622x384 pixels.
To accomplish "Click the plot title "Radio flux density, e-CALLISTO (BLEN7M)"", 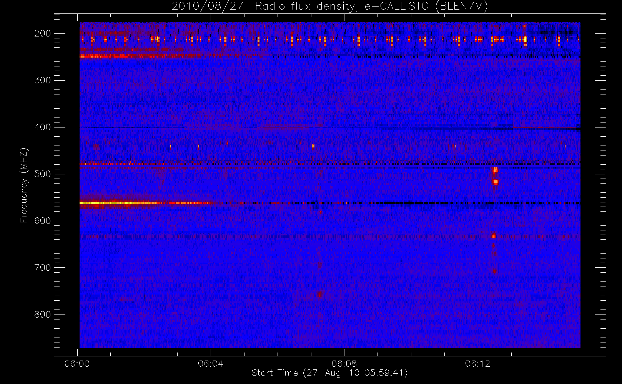I will pos(371,7).
